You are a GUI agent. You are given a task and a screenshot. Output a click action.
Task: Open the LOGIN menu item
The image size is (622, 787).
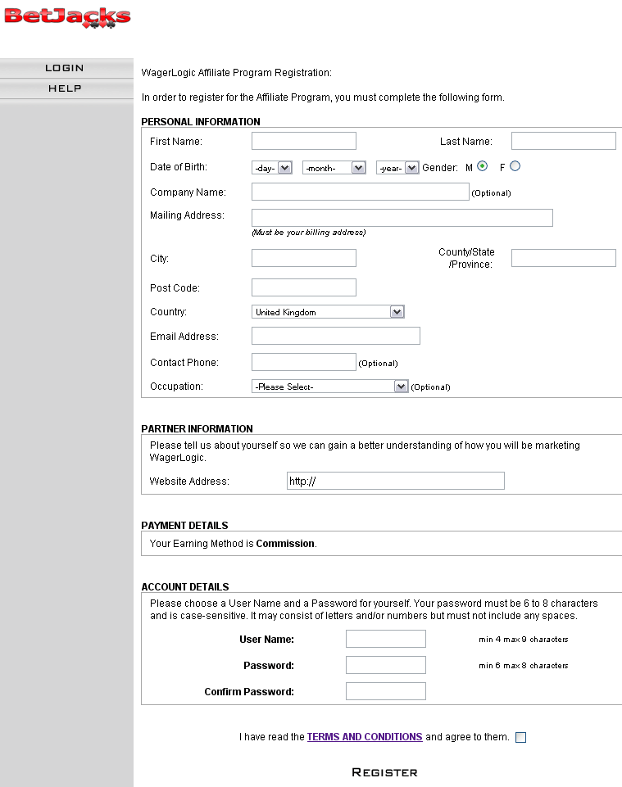(x=65, y=68)
